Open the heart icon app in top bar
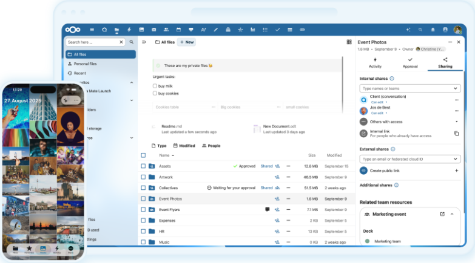The height and width of the screenshot is (263, 475). [191, 30]
